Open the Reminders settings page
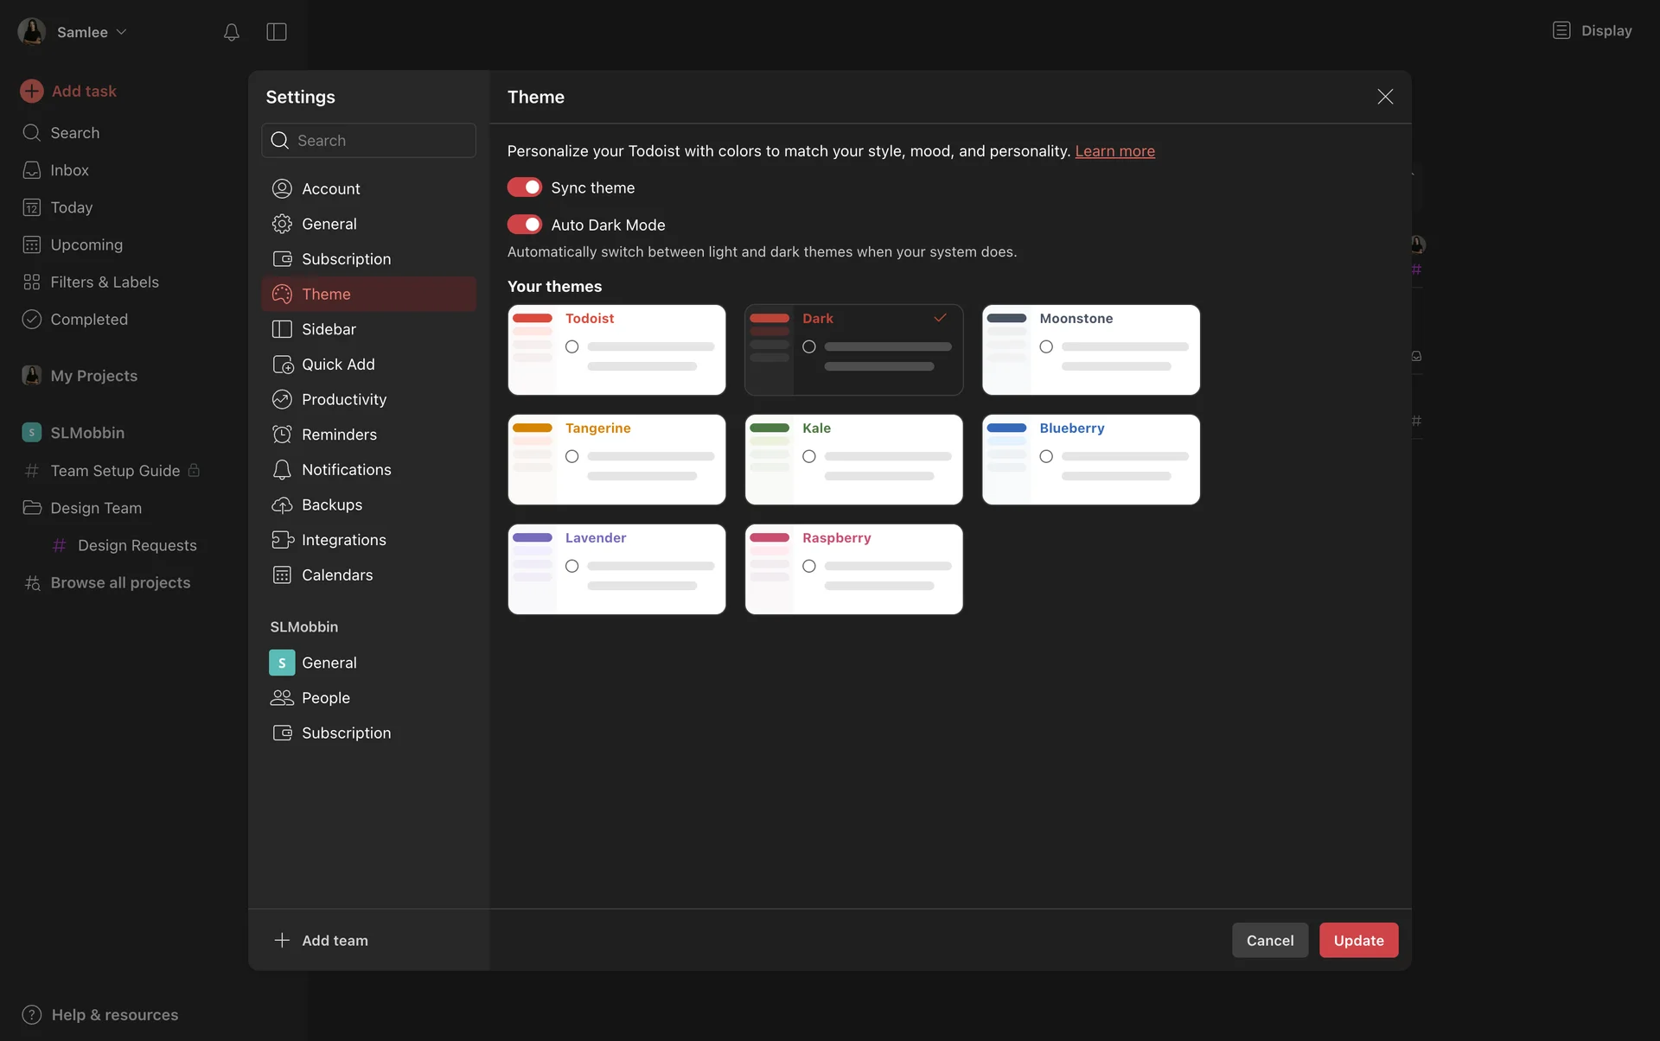 (x=339, y=435)
